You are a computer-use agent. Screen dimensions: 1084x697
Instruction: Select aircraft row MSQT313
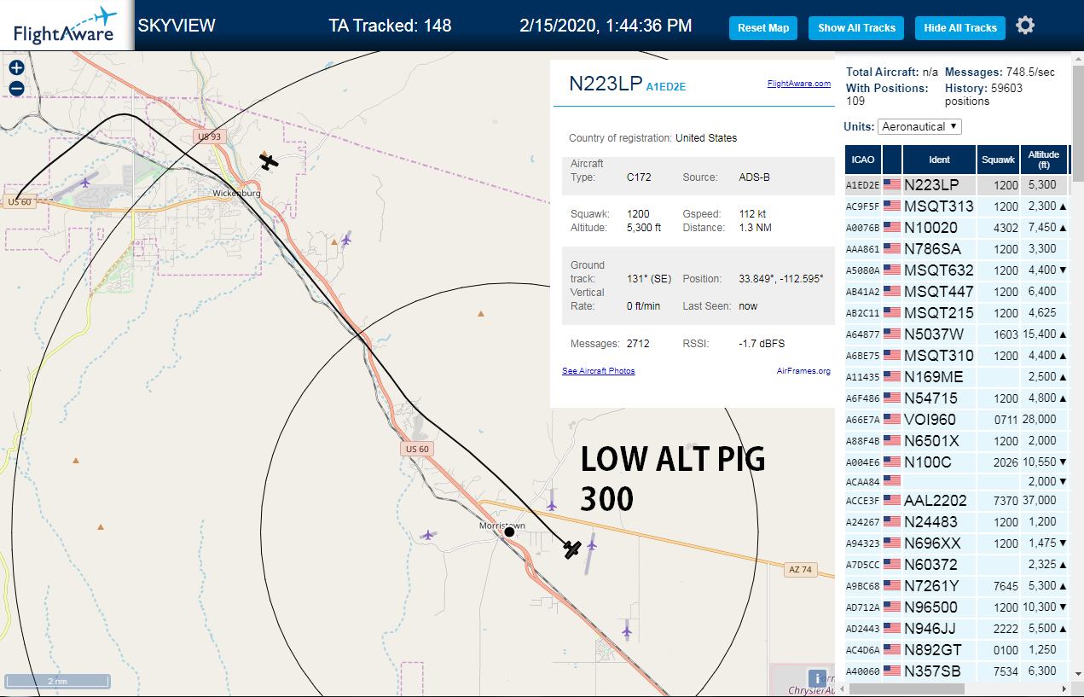click(956, 206)
